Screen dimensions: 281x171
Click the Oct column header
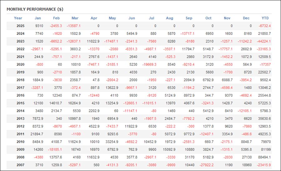click(208, 18)
